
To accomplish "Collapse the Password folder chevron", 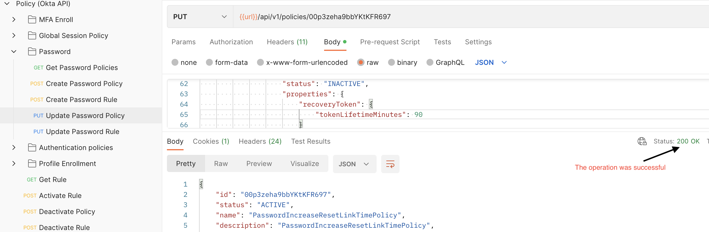I will [14, 52].
